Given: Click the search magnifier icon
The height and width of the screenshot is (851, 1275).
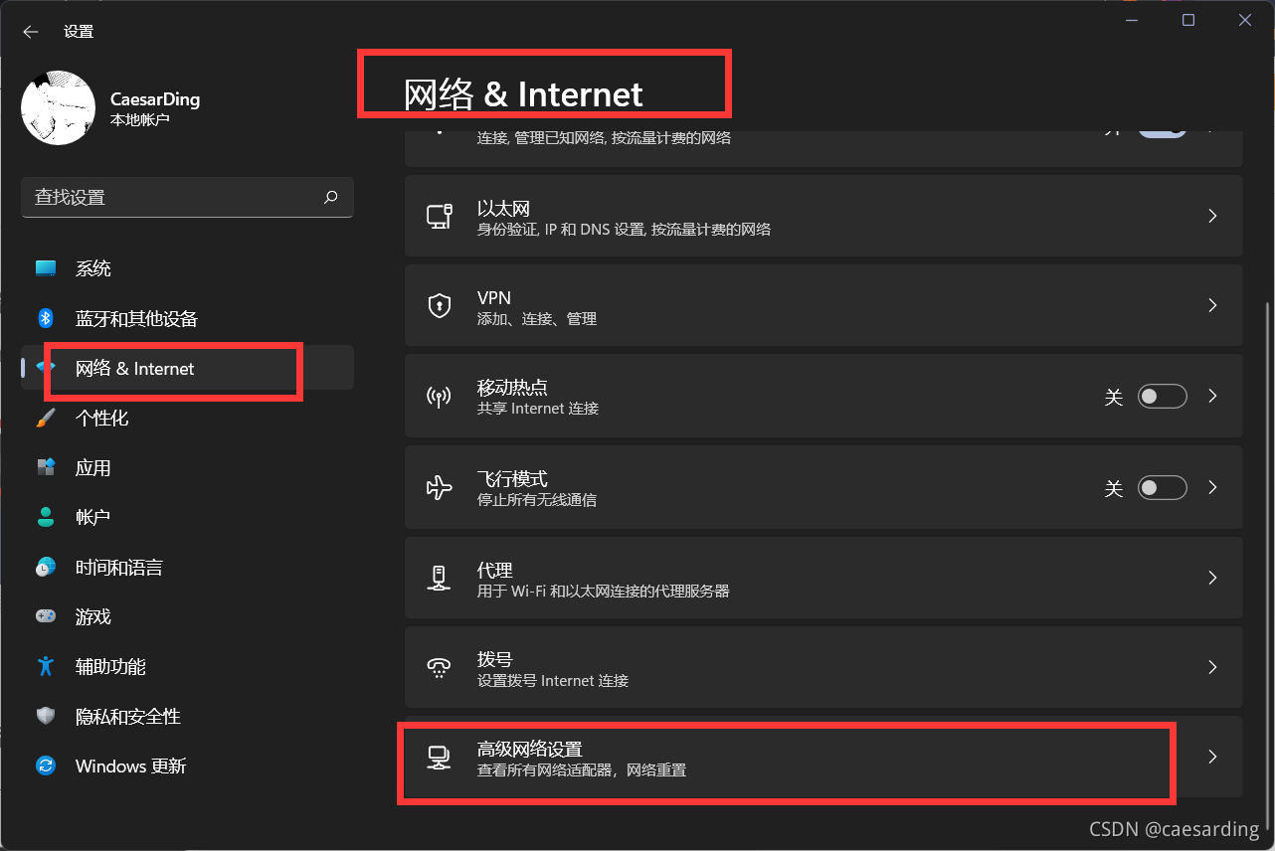Looking at the screenshot, I should tap(331, 197).
